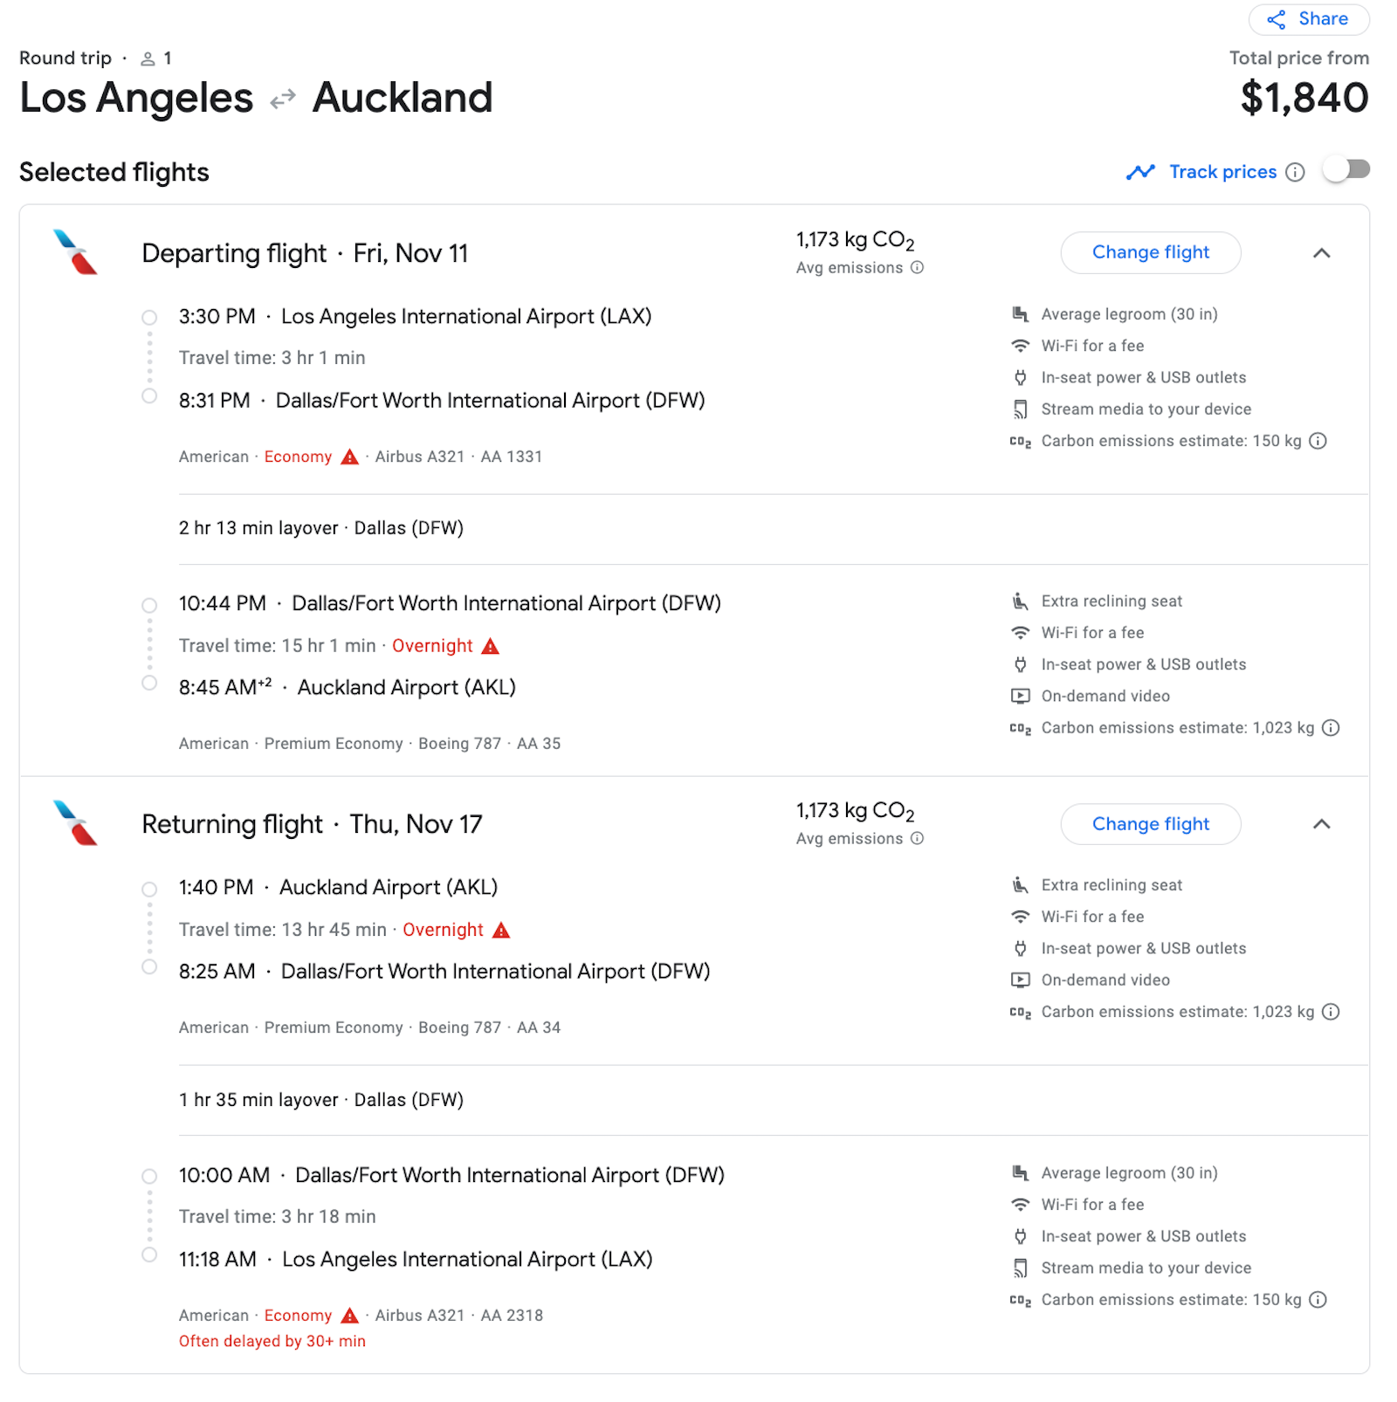Click the Economy warning triangle on AA 1331
The height and width of the screenshot is (1402, 1397).
click(x=350, y=456)
